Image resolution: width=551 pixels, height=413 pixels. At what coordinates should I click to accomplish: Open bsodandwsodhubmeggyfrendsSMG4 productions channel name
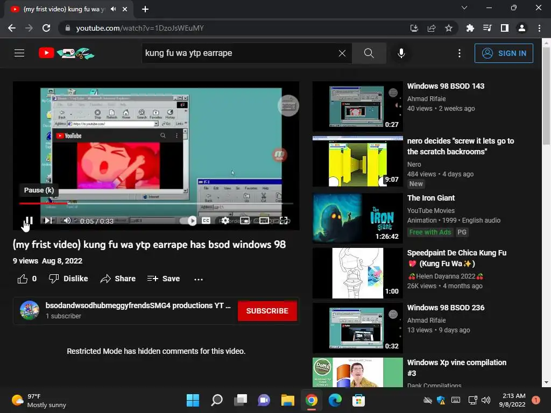tap(138, 305)
